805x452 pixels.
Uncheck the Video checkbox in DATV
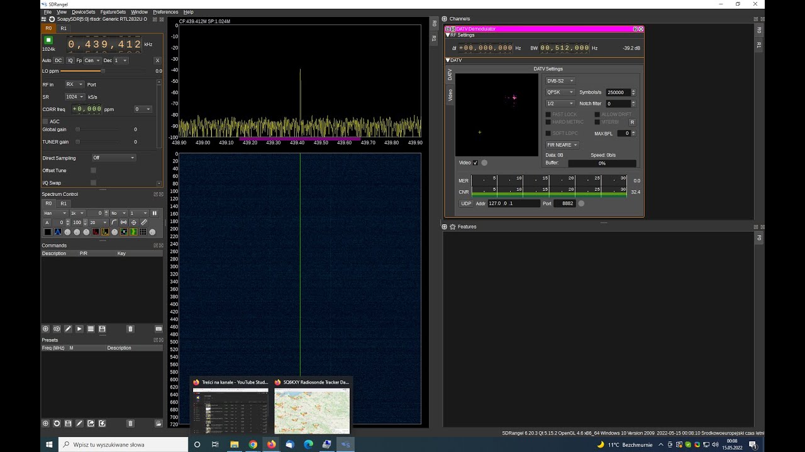click(x=475, y=163)
